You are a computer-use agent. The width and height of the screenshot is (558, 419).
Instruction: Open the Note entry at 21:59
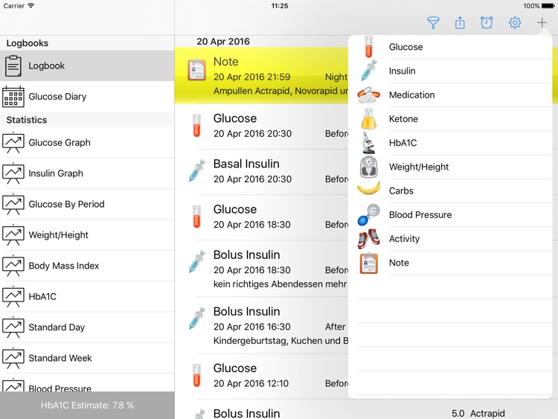(262, 76)
